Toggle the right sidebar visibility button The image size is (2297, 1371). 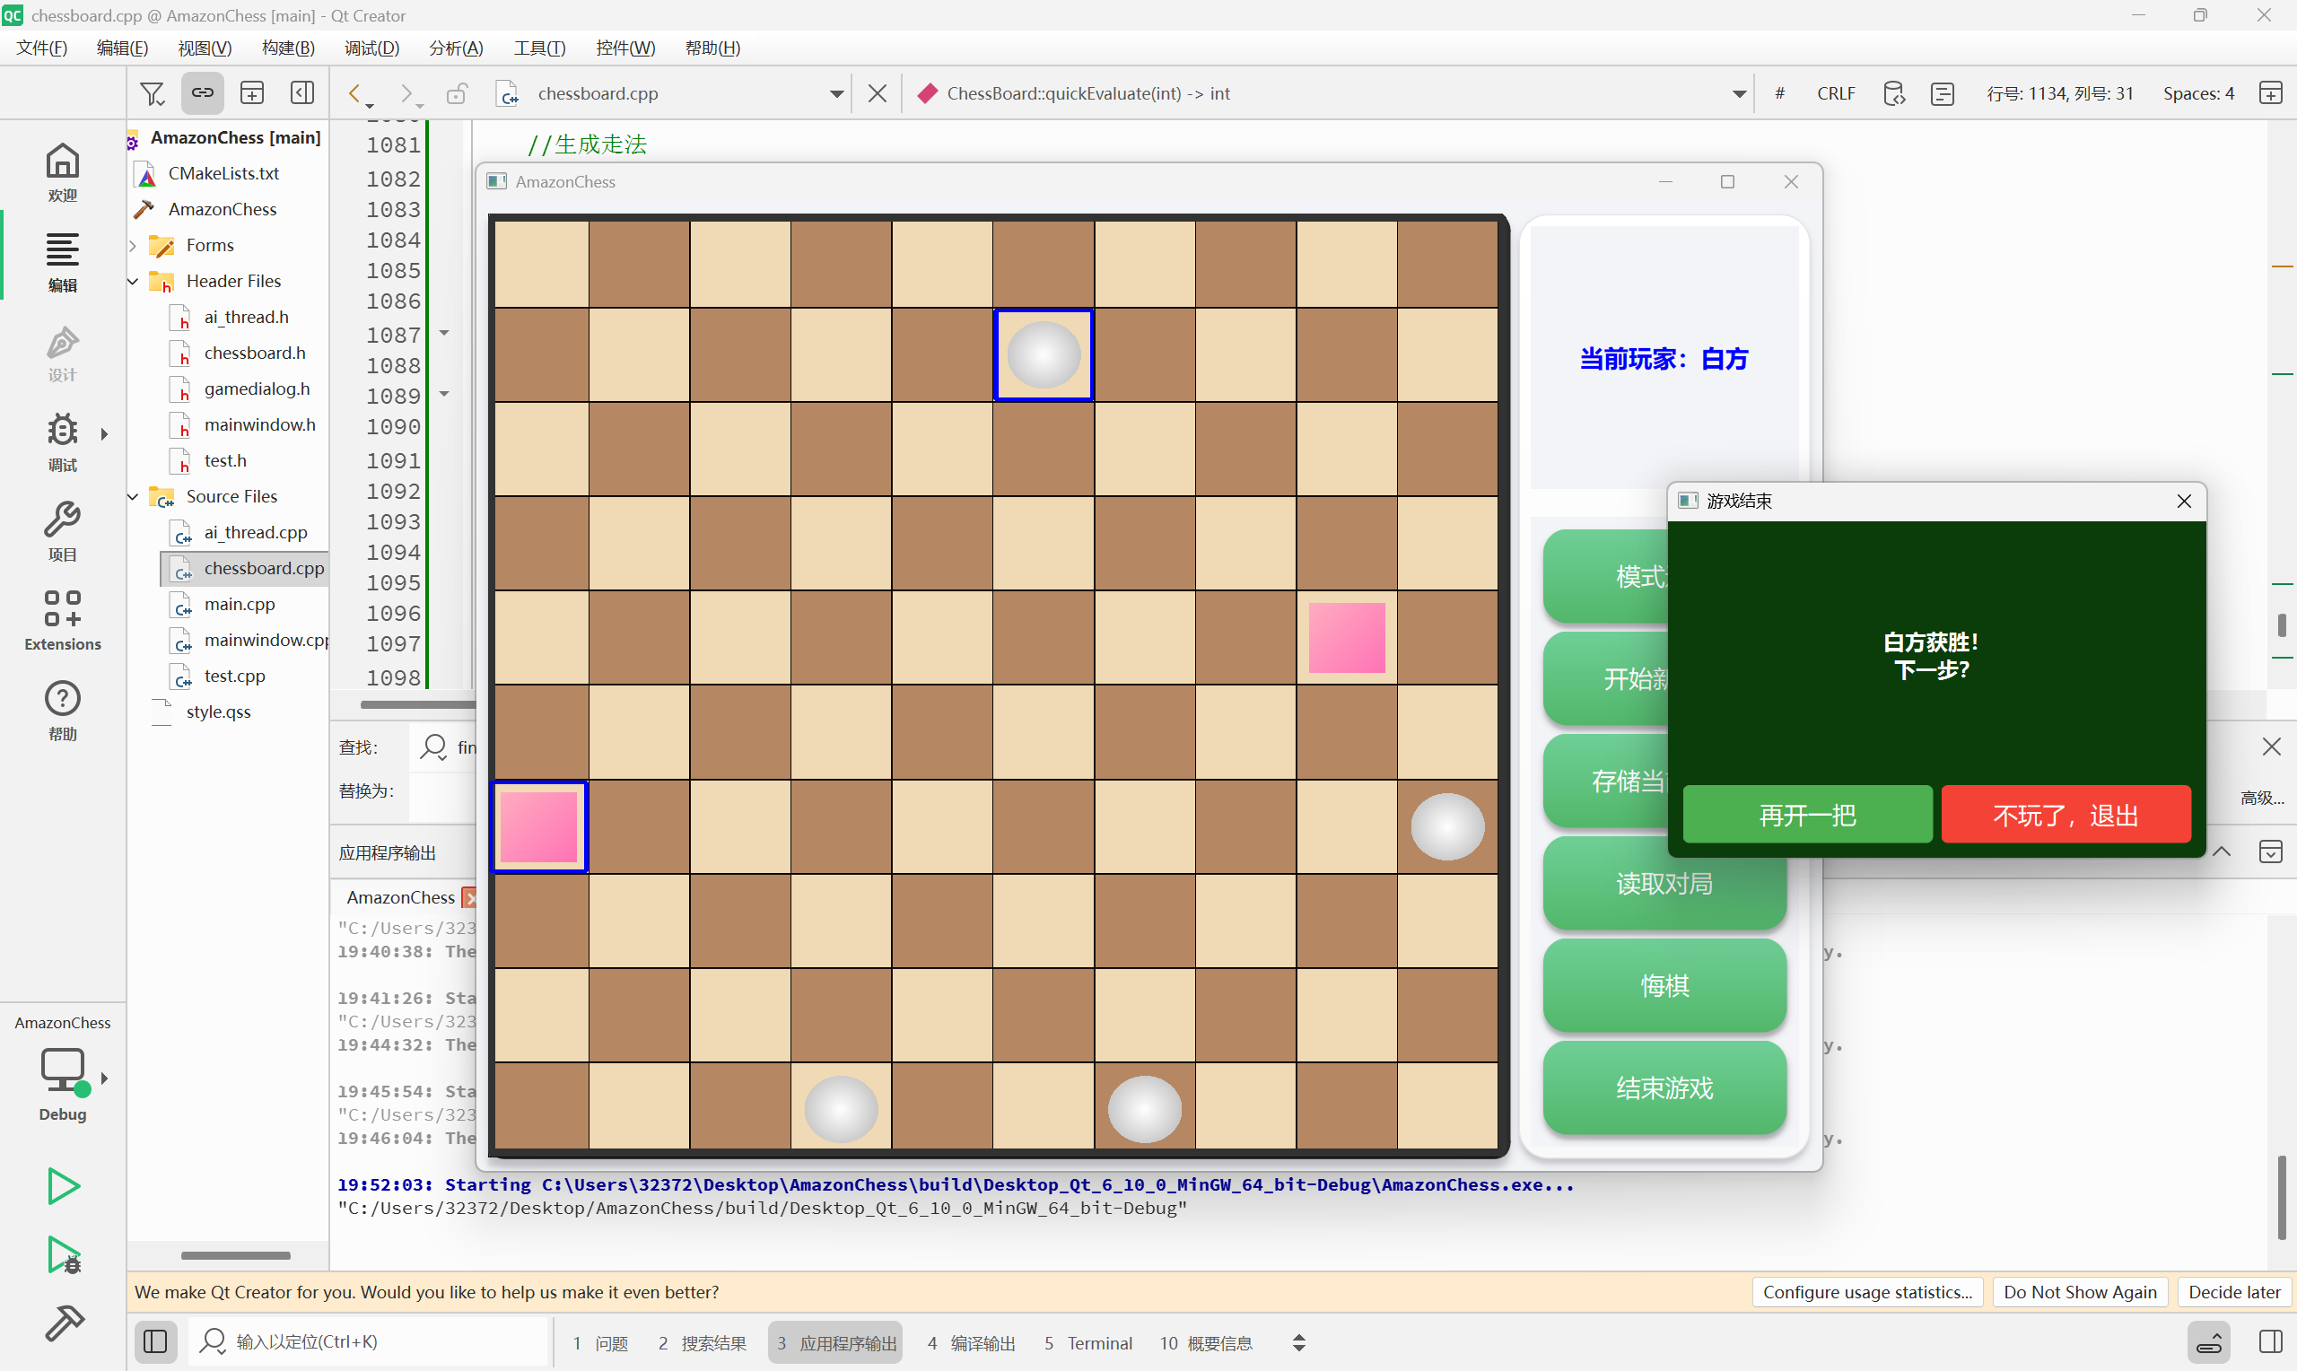click(2270, 1341)
